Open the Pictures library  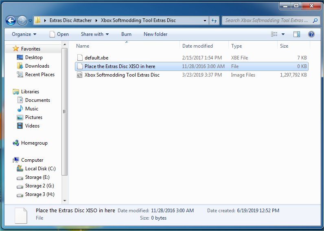pyautogui.click(x=34, y=117)
